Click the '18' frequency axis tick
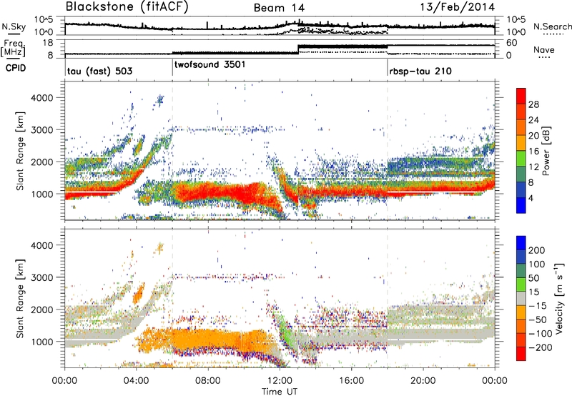572x396 pixels. (x=47, y=43)
